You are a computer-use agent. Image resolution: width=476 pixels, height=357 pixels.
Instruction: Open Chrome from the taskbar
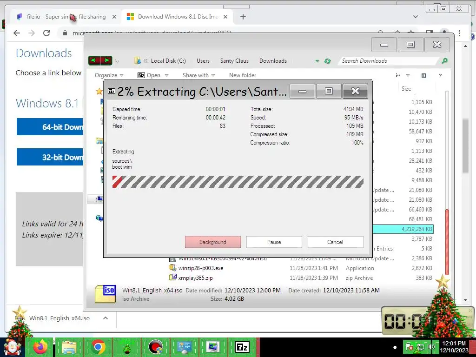click(x=98, y=347)
